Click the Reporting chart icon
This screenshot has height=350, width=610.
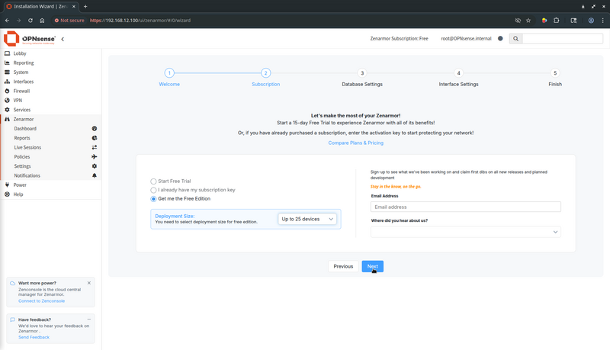pos(7,63)
